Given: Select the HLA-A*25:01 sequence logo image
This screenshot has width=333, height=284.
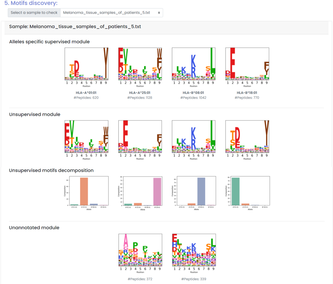Looking at the screenshot, I should (x=140, y=64).
